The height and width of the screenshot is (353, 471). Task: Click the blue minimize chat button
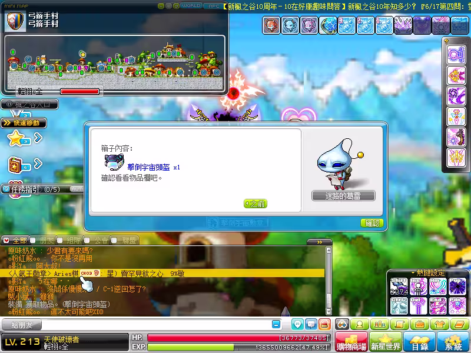point(276,324)
